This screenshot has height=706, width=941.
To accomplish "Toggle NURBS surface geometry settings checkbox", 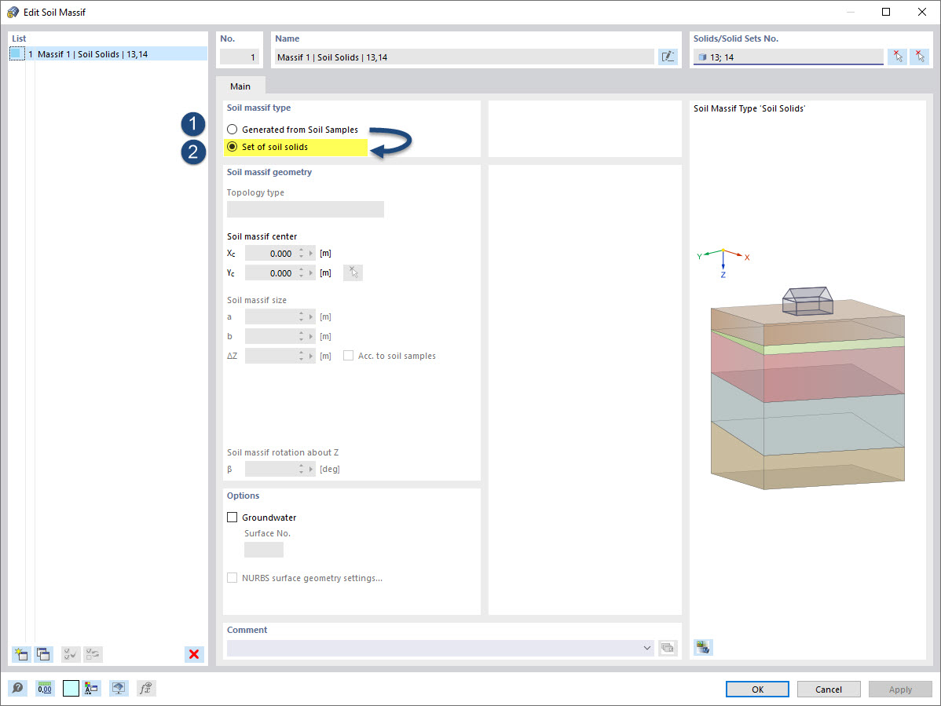I will pos(233,578).
